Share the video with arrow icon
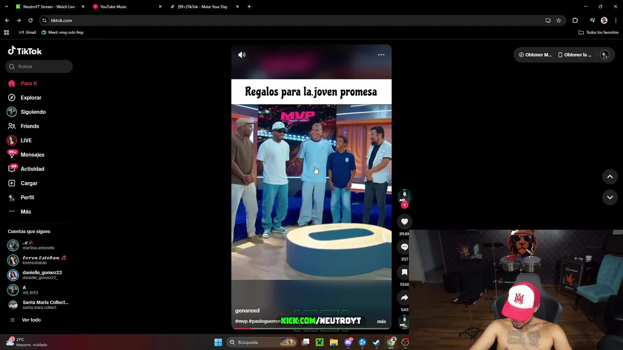Screen dimensions: 623x350 (404, 297)
